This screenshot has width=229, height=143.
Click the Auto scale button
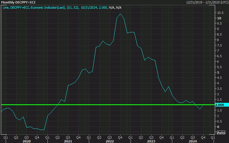[x=221, y=133]
